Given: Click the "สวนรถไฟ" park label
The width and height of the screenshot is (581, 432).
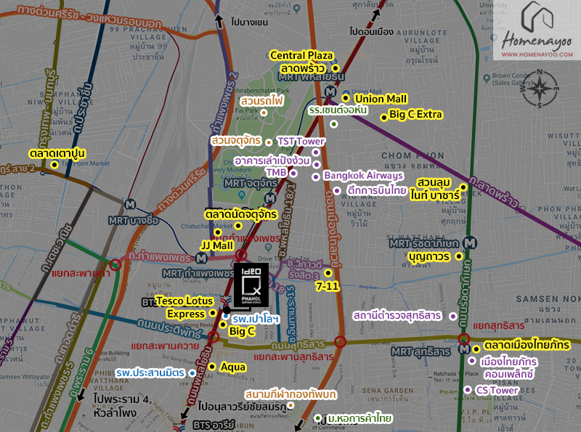Looking at the screenshot, I should point(261,101).
